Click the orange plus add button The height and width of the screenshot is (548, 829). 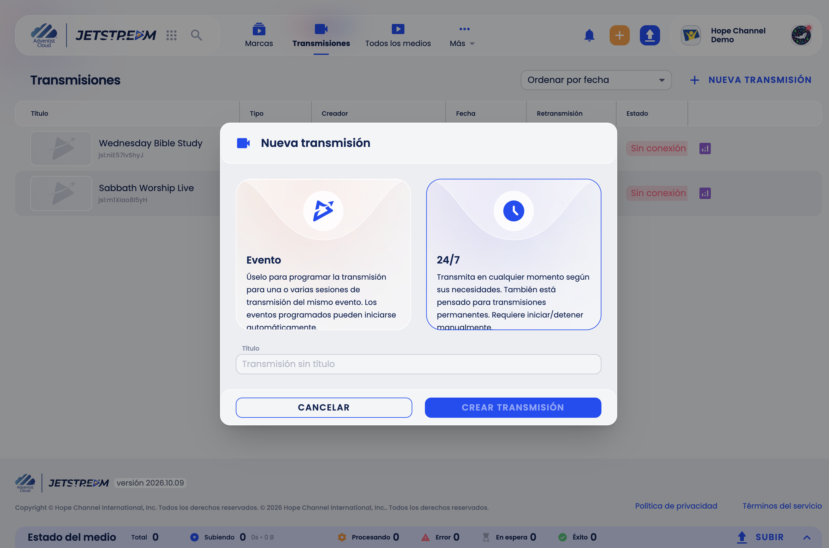[x=619, y=35]
